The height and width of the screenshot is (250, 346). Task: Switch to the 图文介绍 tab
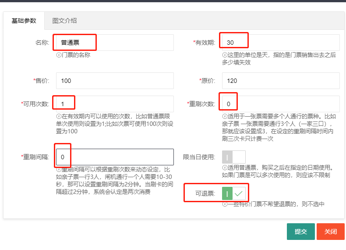pos(64,21)
